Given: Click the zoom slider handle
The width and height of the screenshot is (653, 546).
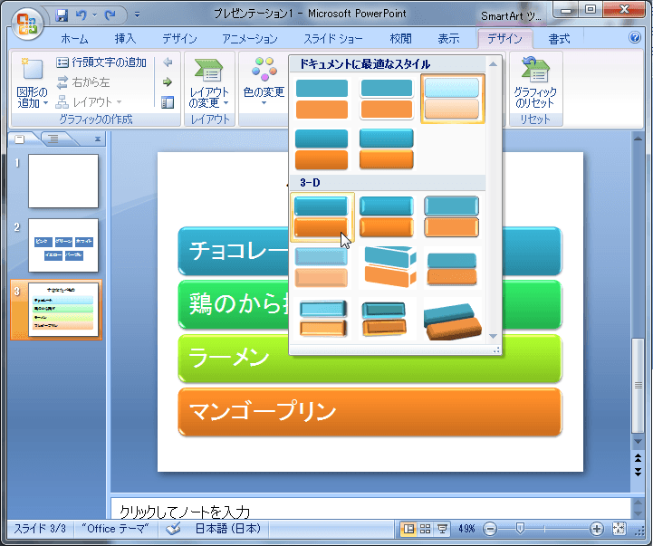Looking at the screenshot, I should [x=520, y=529].
